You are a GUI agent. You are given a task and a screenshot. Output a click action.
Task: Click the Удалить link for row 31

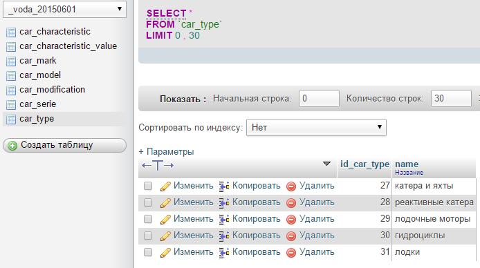(x=317, y=252)
